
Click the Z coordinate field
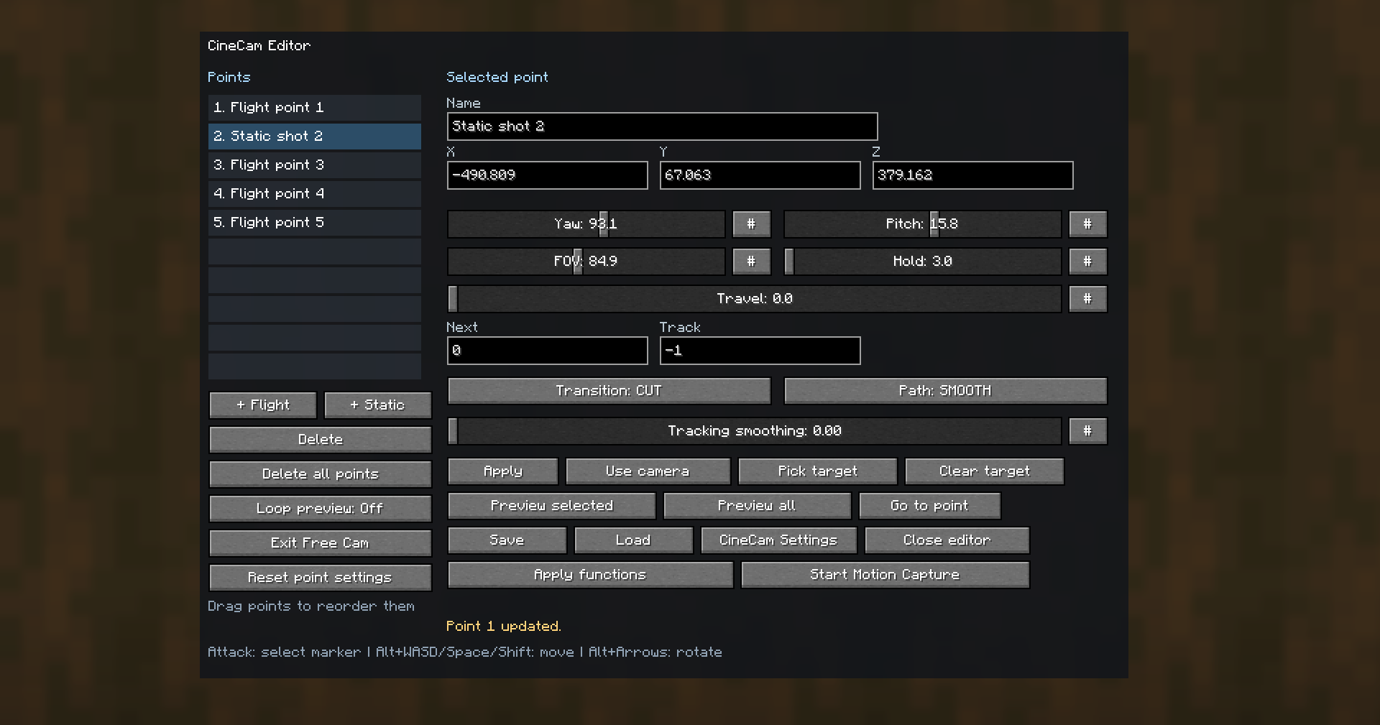972,175
